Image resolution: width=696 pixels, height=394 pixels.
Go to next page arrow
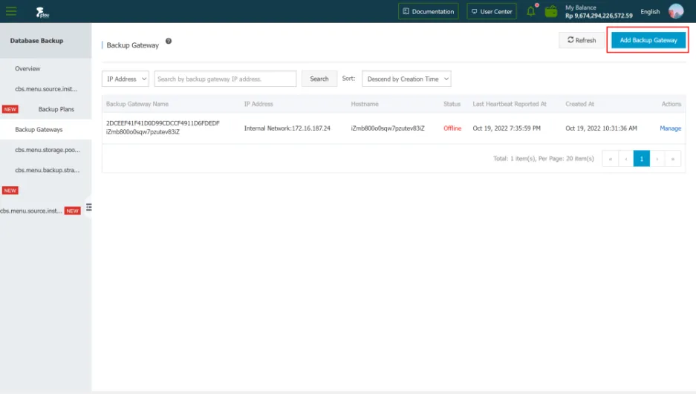(657, 159)
